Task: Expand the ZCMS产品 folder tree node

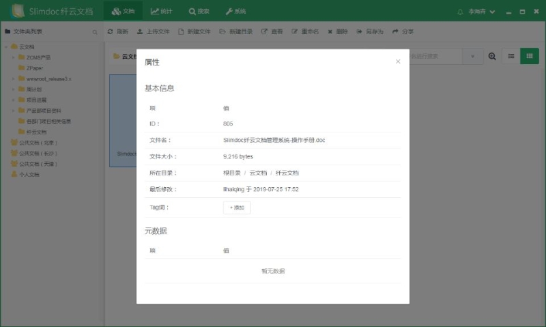Action: pos(13,57)
